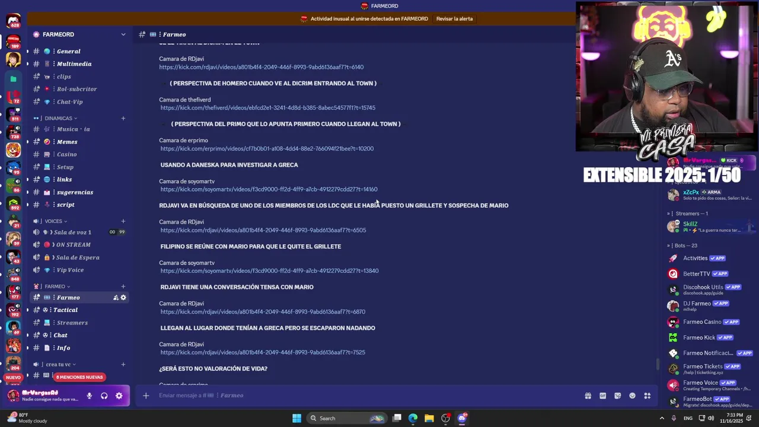The height and width of the screenshot is (427, 759).
Task: Open erprimo Kick video link
Action: (x=267, y=149)
